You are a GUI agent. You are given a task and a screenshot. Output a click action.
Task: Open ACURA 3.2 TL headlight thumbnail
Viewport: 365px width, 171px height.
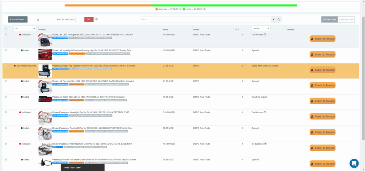[x=45, y=149]
